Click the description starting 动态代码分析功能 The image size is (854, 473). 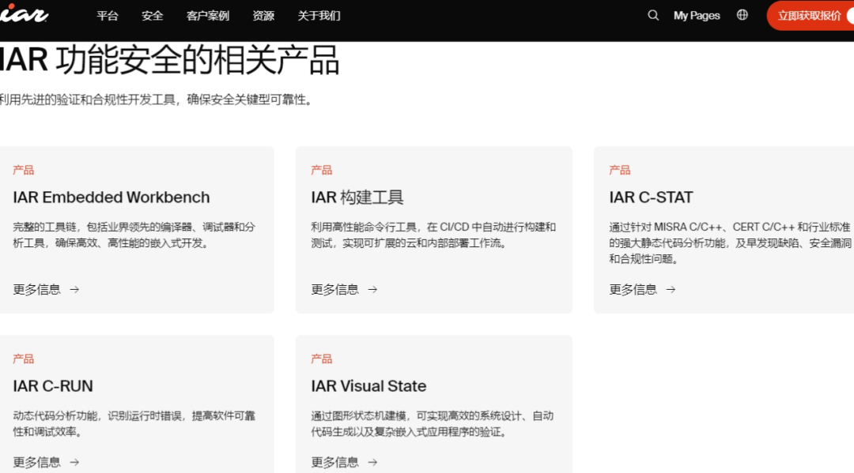pyautogui.click(x=134, y=423)
